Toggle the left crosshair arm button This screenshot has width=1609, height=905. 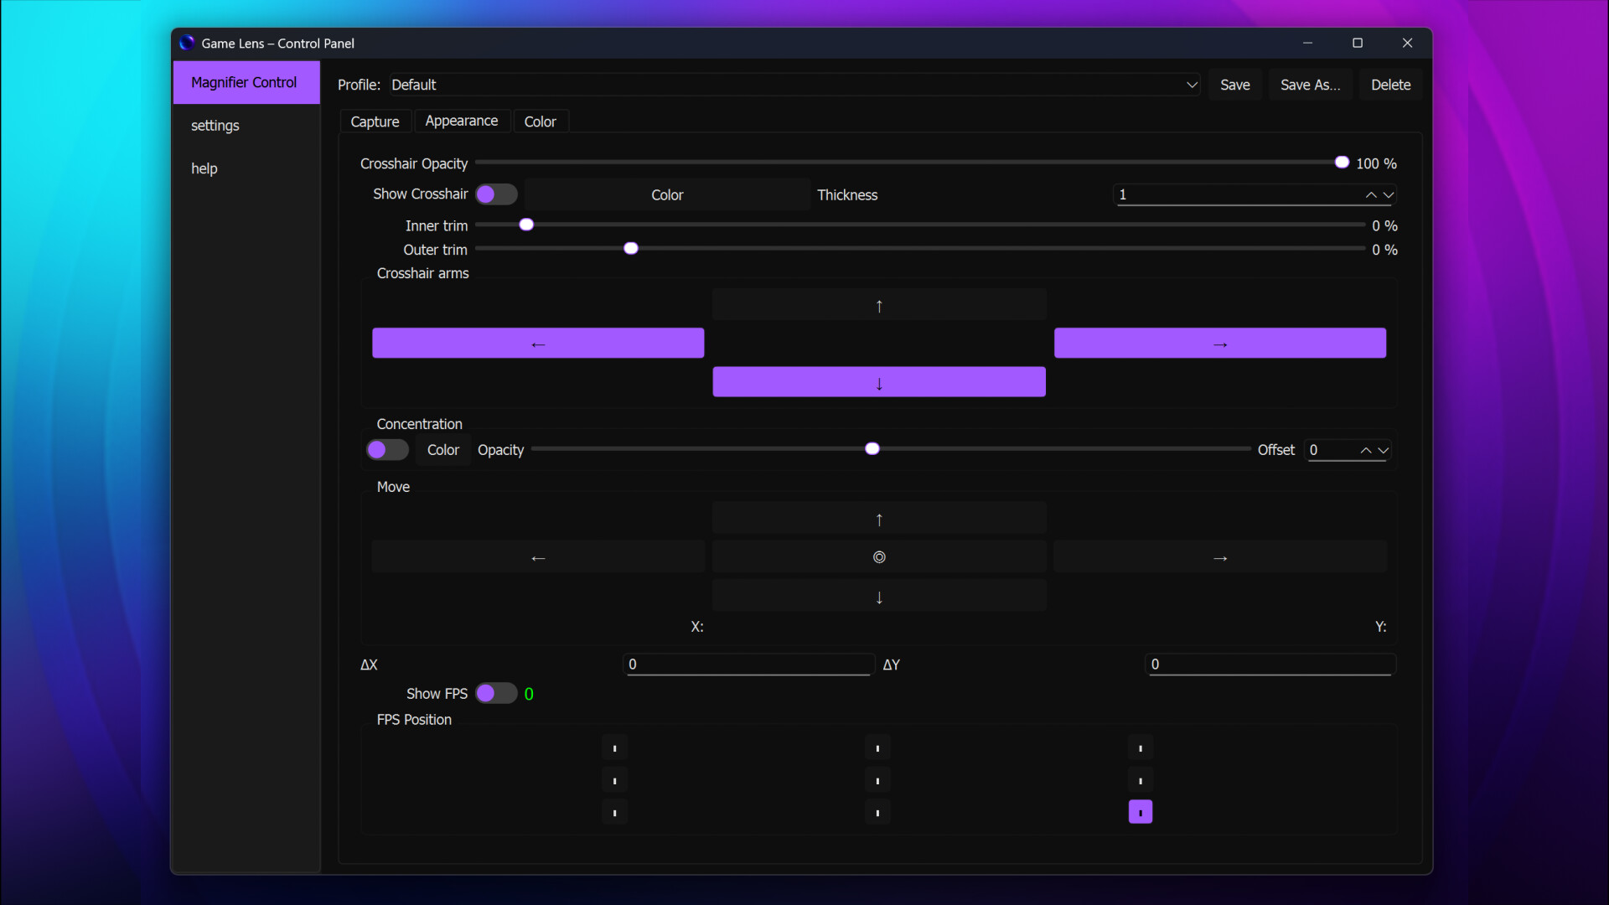(x=538, y=344)
